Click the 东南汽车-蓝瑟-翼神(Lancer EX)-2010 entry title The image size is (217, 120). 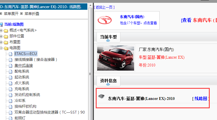click(x=141, y=99)
